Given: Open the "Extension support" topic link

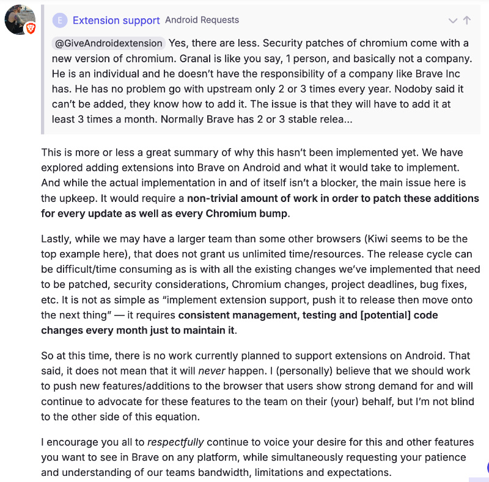Looking at the screenshot, I should 116,20.
